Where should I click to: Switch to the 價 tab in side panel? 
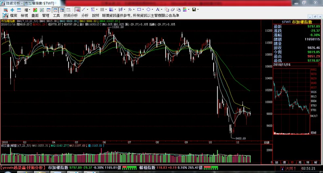tap(284, 163)
